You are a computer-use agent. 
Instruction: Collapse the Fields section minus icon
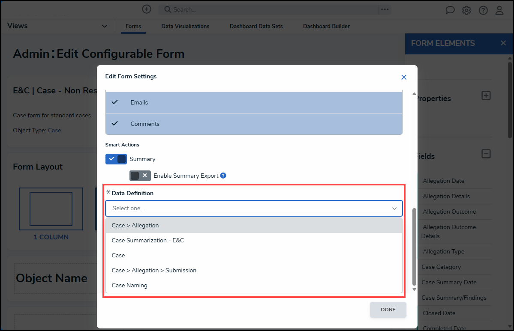click(486, 154)
